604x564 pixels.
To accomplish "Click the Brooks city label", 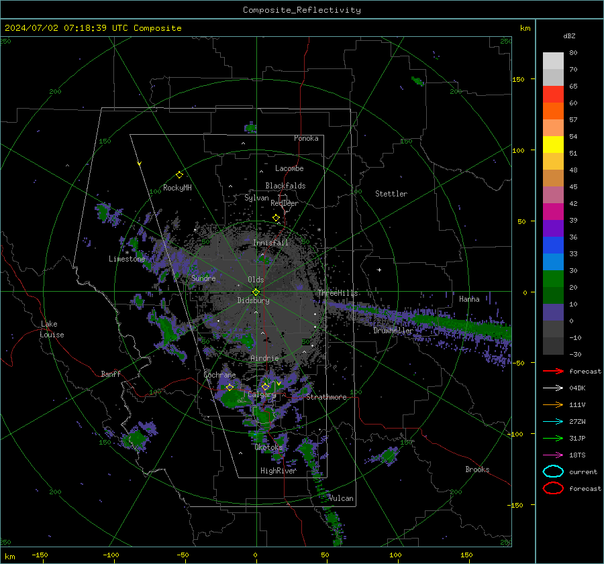I will [x=477, y=469].
